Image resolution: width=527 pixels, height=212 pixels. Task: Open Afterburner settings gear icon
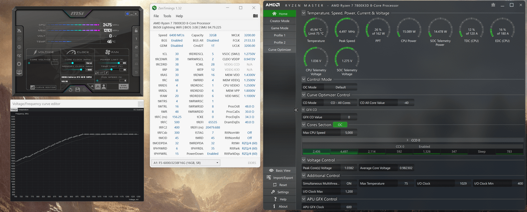(19, 64)
